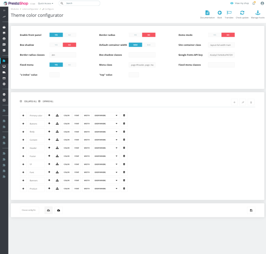
Task: Set Demo mode to Yes
Action: (215, 35)
